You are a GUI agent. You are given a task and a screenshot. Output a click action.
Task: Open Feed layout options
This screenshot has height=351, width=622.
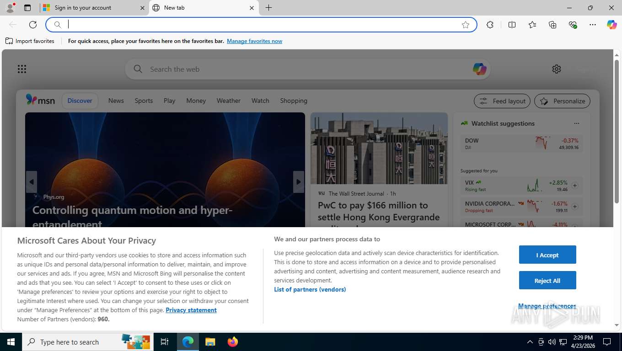click(502, 101)
